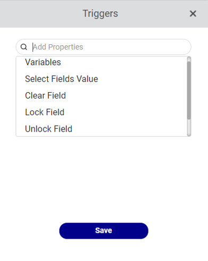Close the Triggers dialog with X
This screenshot has width=208, height=261.
pos(193,13)
